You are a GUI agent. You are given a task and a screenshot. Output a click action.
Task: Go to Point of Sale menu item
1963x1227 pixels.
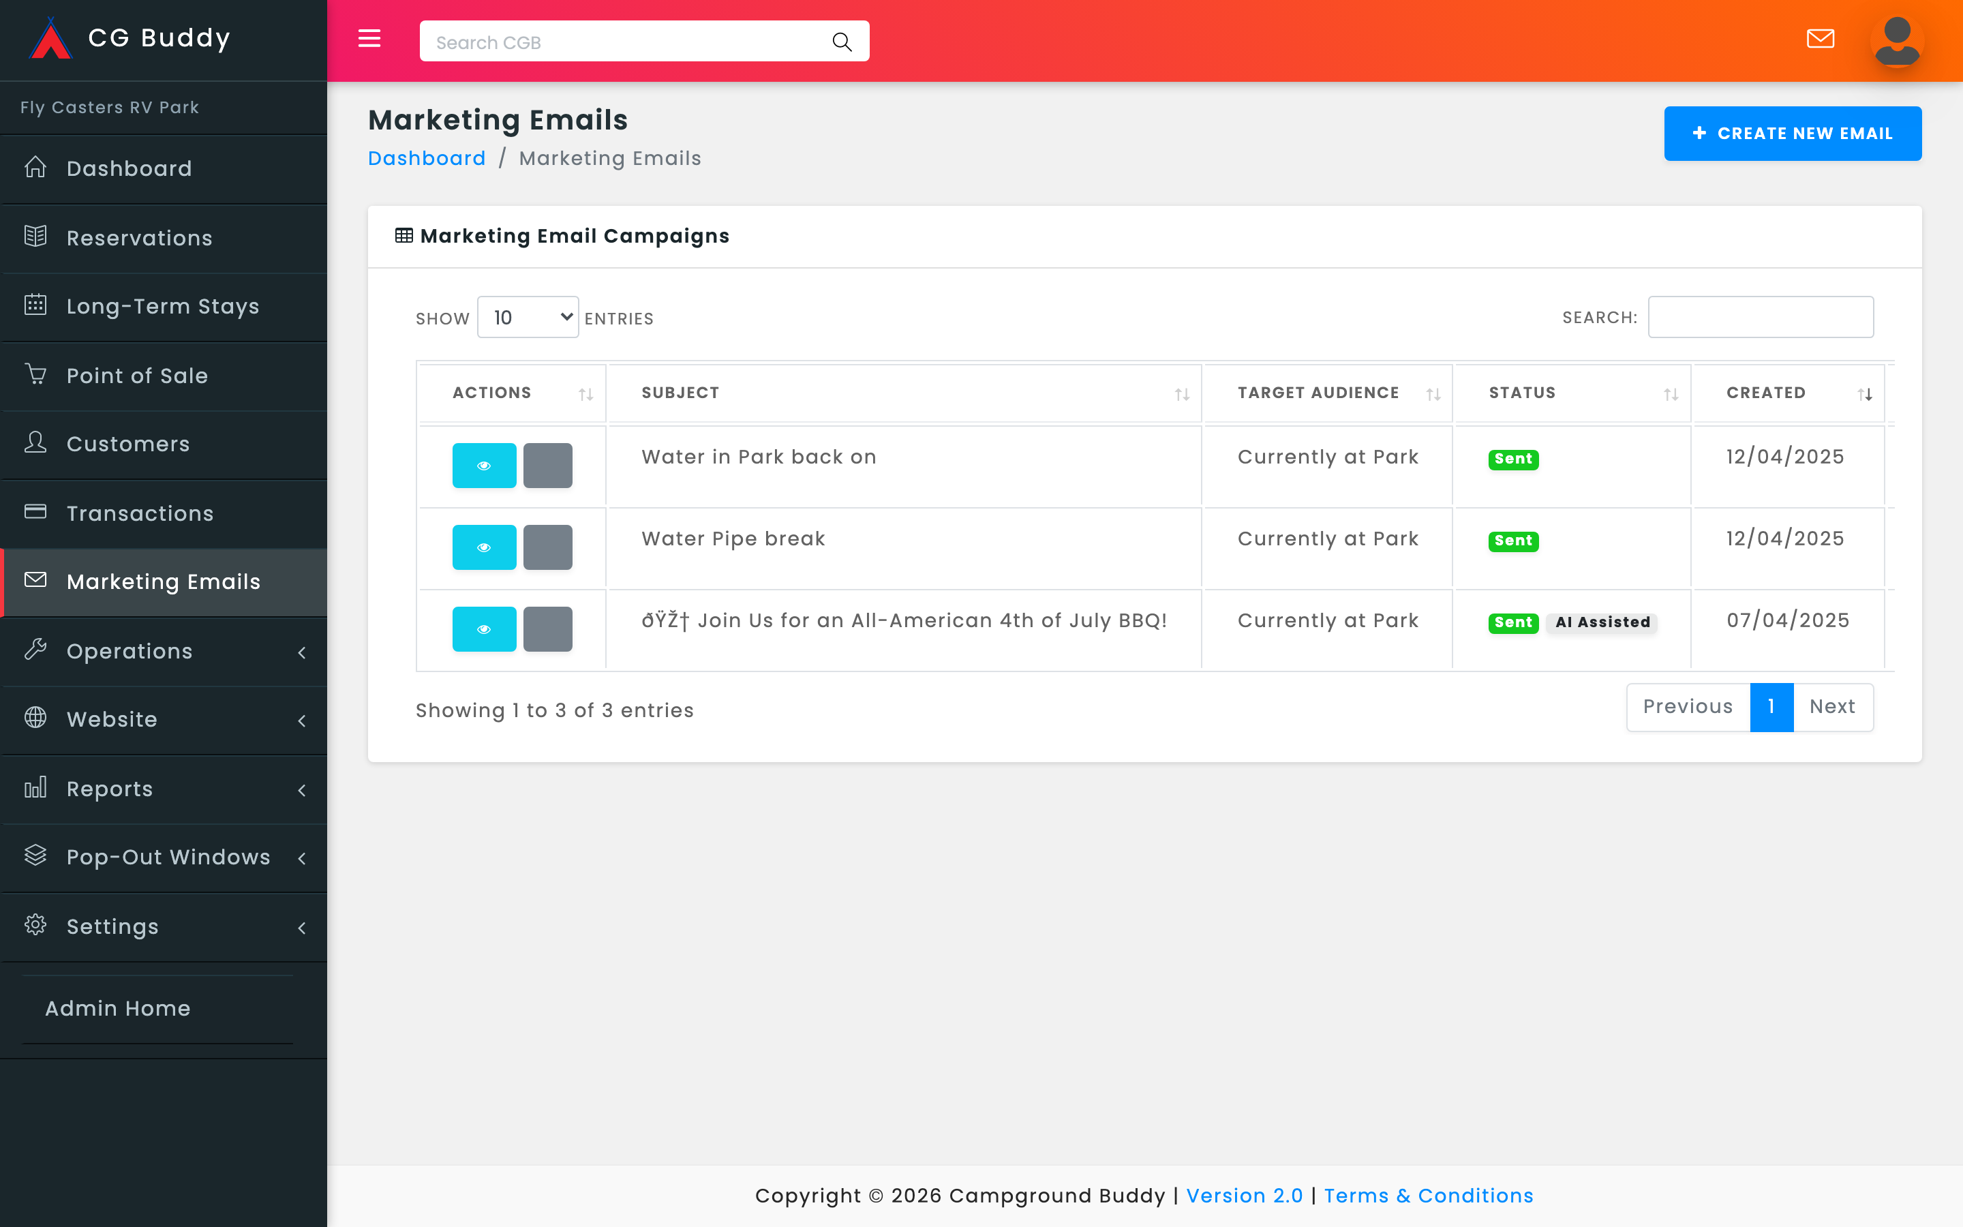tap(137, 376)
